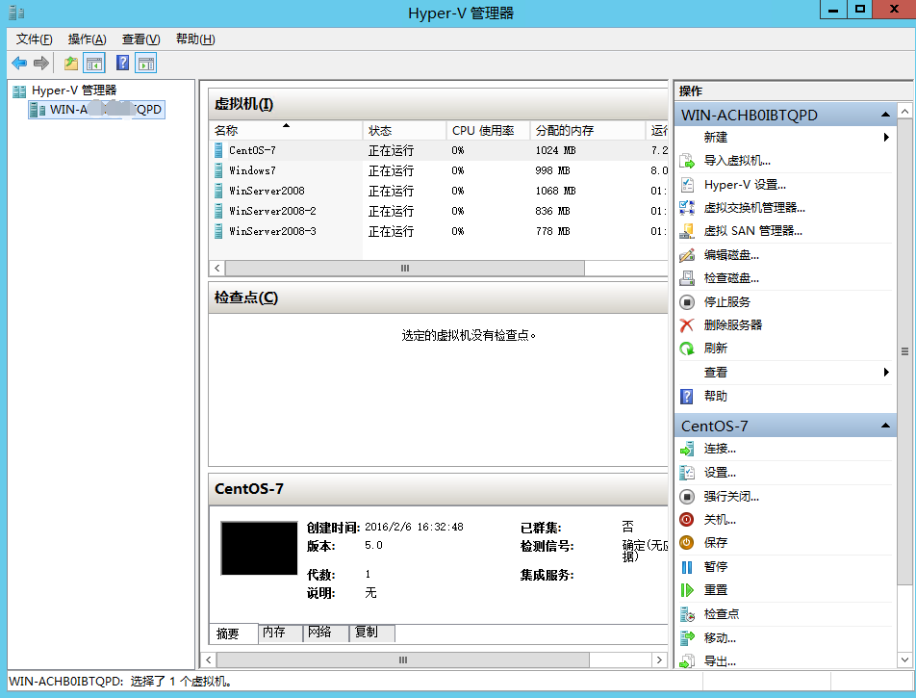Viewport: 916px width, 698px height.
Task: Click the 1024 MB memory cell
Action: click(555, 150)
